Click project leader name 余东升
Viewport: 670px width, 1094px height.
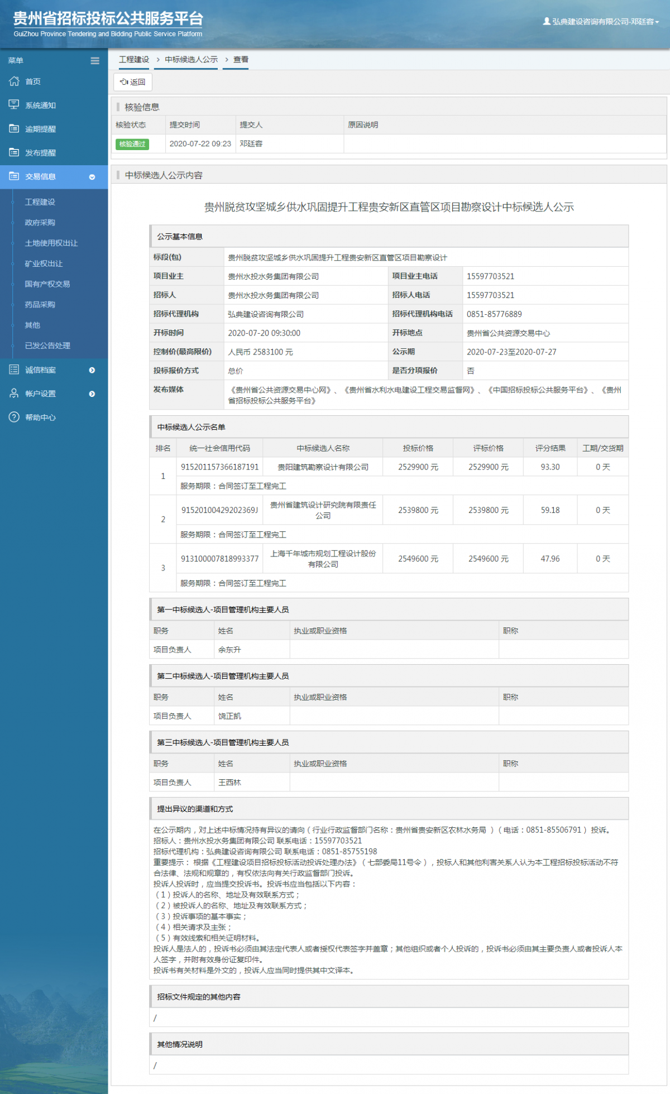pyautogui.click(x=229, y=650)
